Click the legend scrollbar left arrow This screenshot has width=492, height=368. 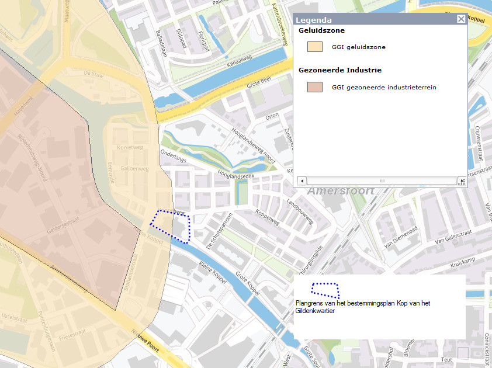pyautogui.click(x=302, y=181)
